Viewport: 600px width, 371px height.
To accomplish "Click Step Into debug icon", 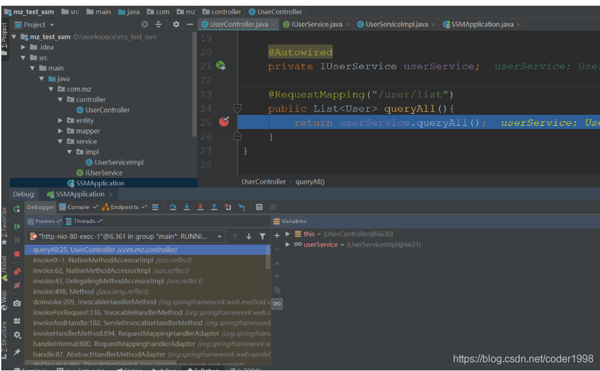I will click(186, 207).
